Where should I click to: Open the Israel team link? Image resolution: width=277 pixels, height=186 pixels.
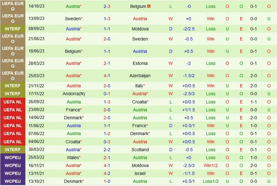(x=140, y=173)
